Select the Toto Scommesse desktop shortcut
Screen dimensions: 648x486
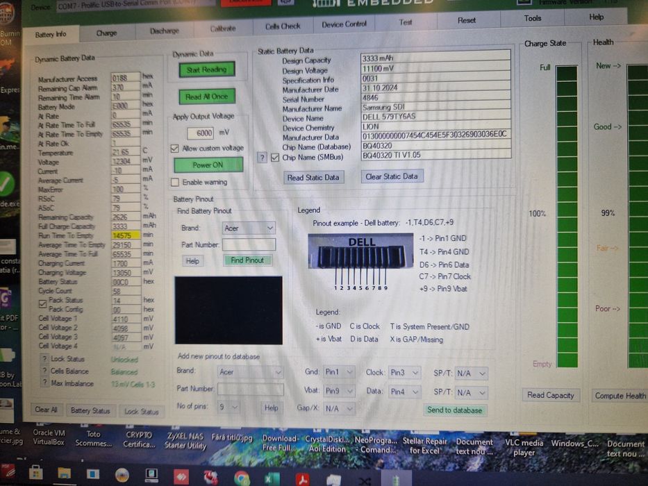93,439
